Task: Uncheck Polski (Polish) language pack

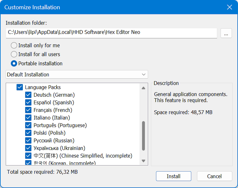Action: click(28, 133)
